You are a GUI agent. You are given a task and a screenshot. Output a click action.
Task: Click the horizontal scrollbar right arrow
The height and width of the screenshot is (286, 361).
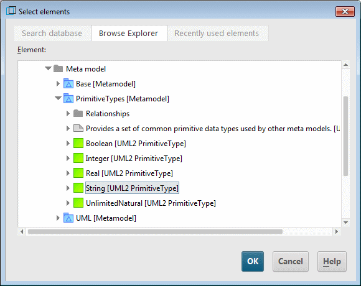click(337, 231)
